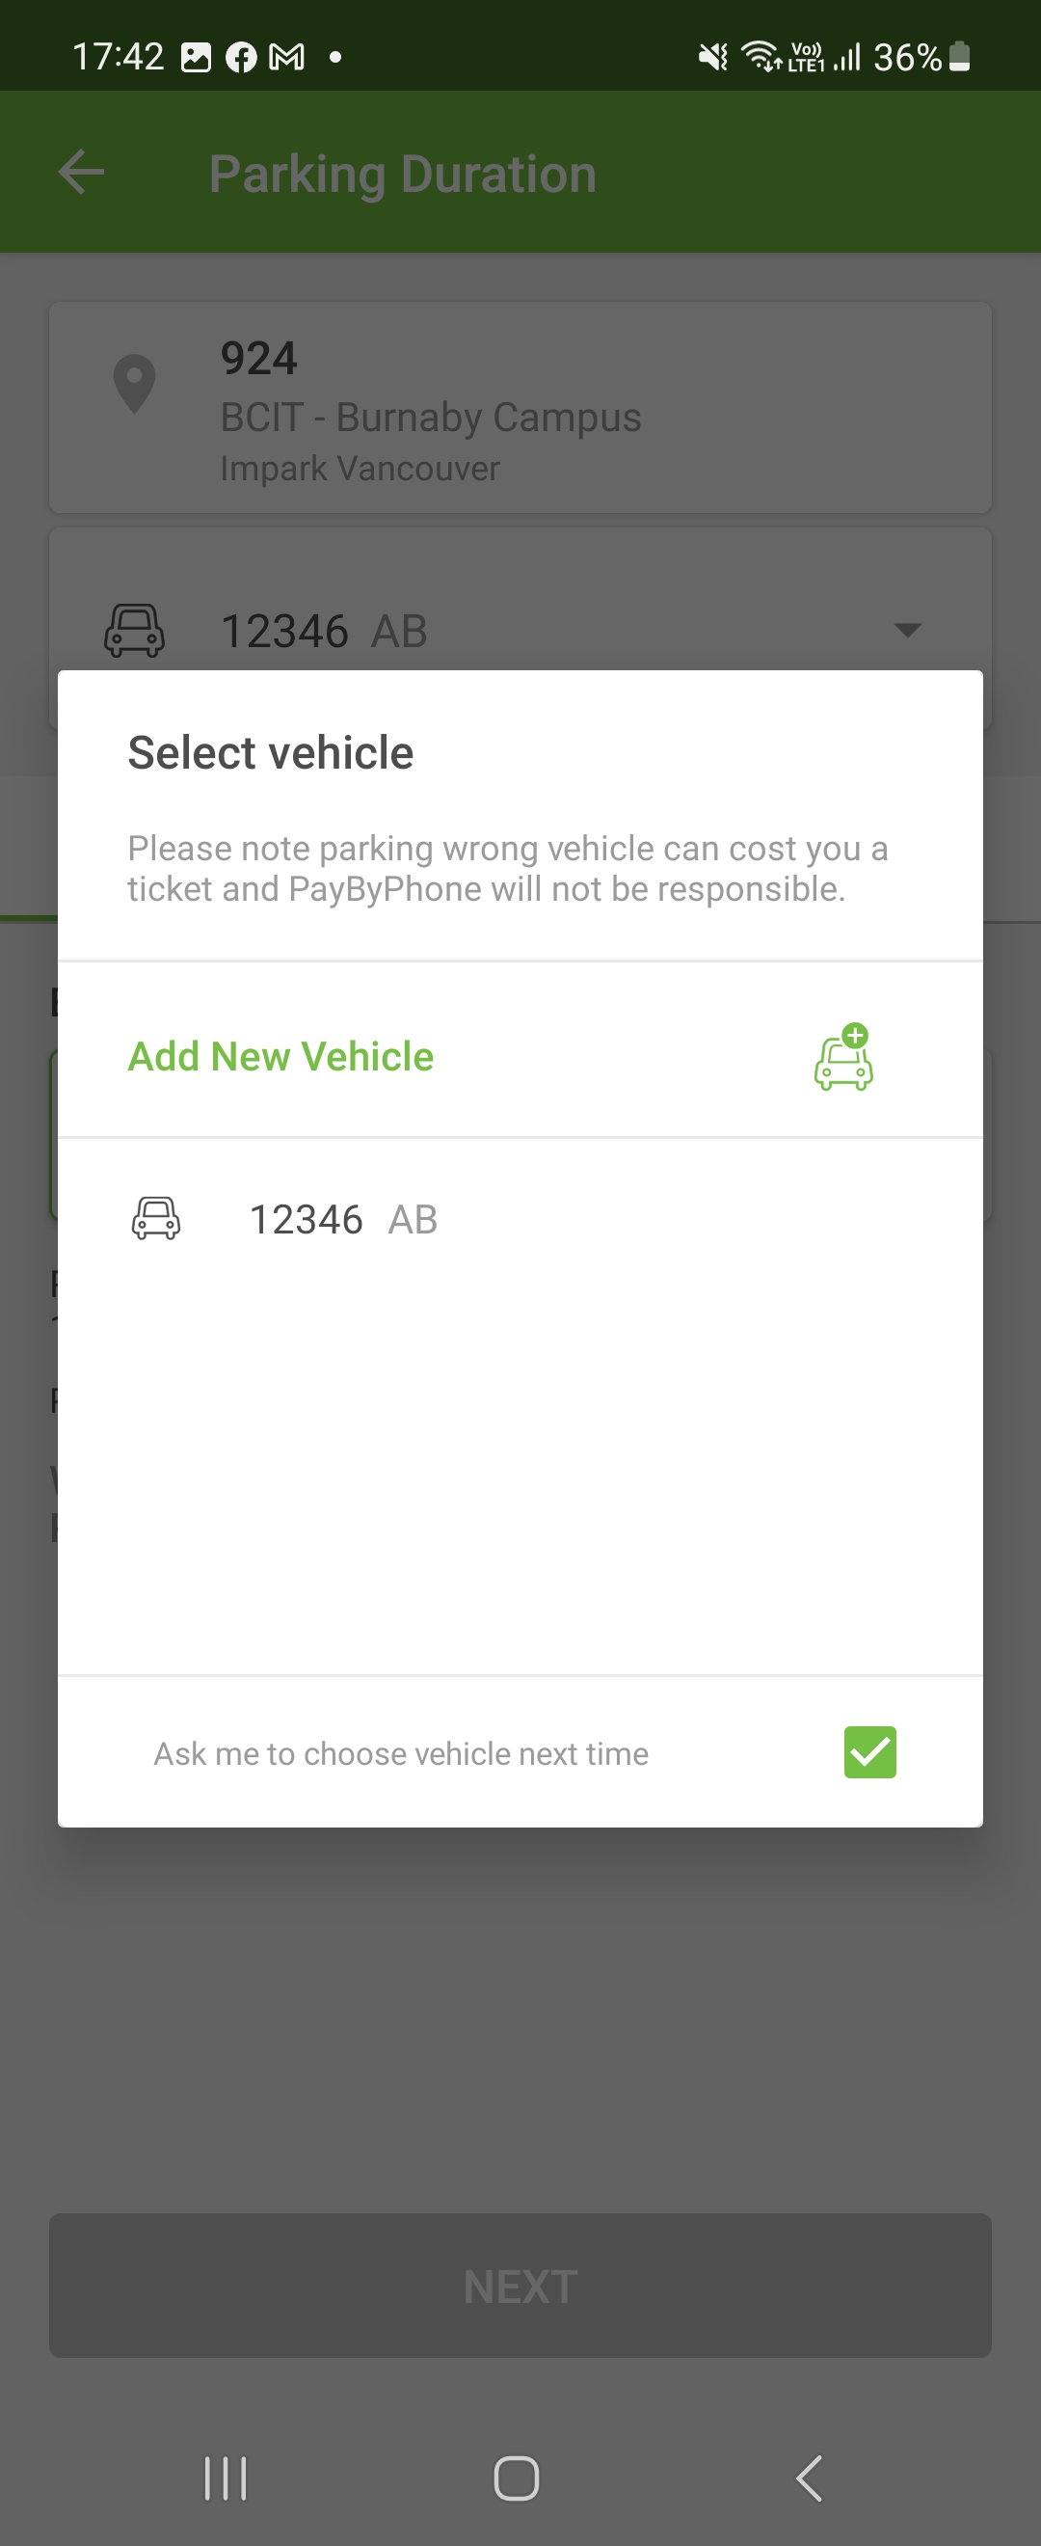The image size is (1041, 2546).
Task: Tap the car icon in the background vehicle selector
Action: [134, 631]
